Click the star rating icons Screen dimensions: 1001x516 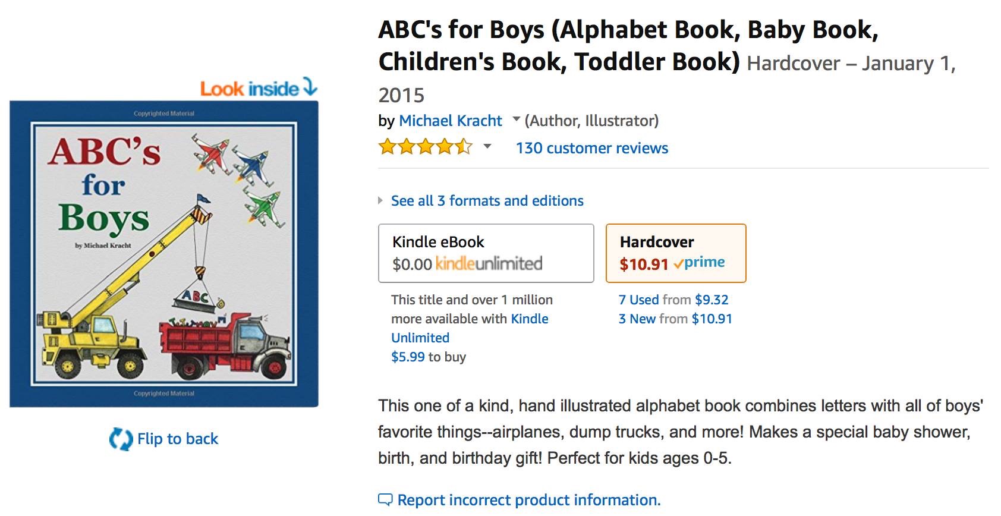(x=425, y=147)
